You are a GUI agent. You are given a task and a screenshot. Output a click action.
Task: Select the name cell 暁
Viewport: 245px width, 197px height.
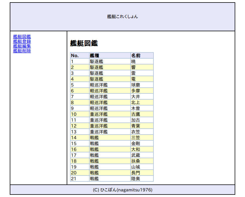tap(142, 61)
